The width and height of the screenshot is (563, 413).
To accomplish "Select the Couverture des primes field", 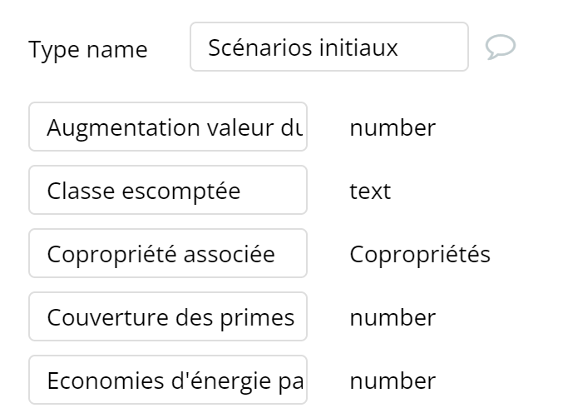I will 168,317.
